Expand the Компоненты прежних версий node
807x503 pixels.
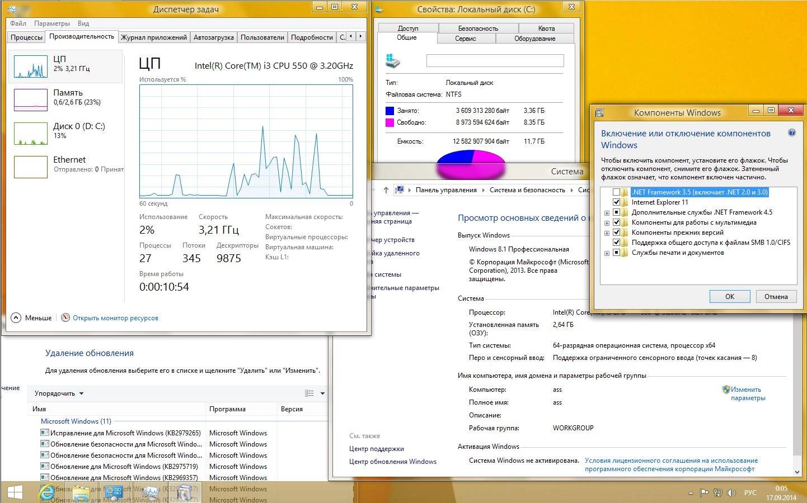click(607, 233)
